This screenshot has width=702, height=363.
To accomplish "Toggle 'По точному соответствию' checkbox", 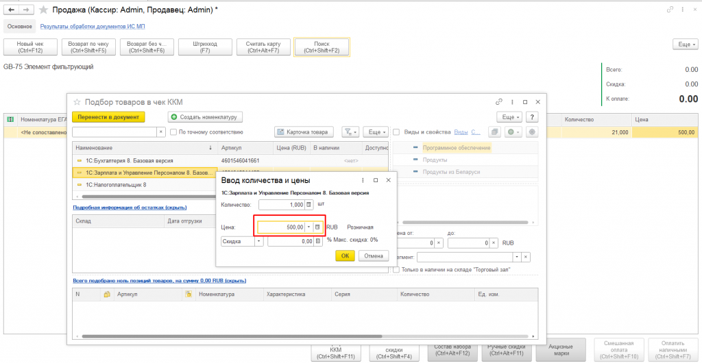I will tap(173, 132).
